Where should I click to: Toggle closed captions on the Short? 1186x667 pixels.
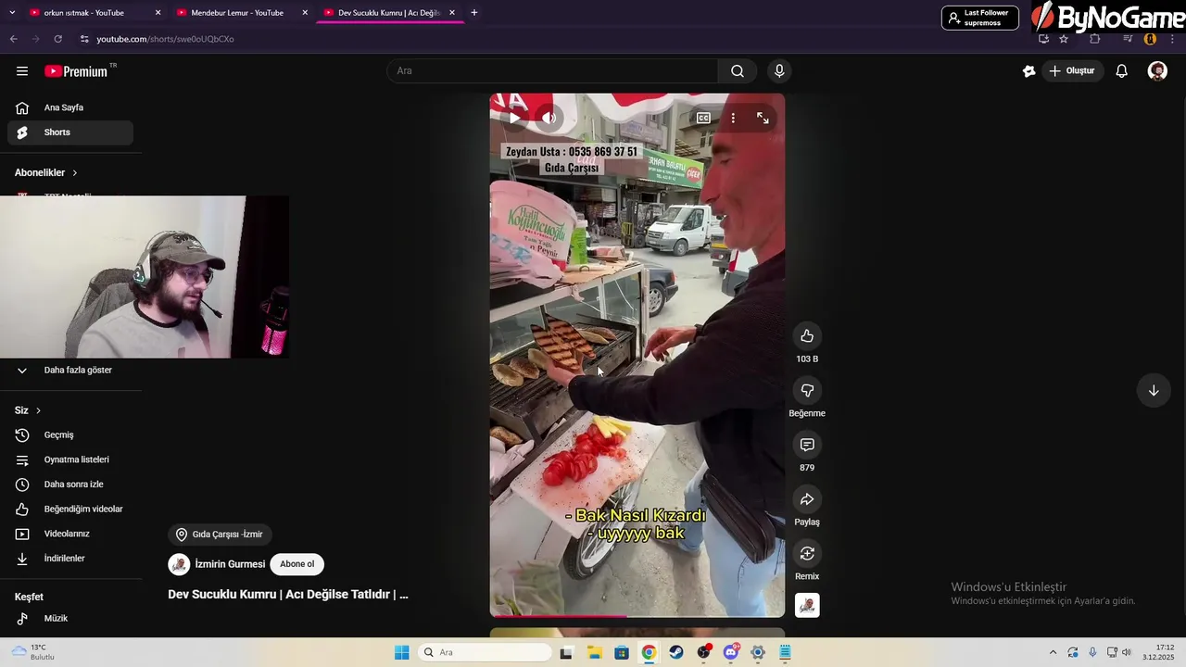(703, 119)
